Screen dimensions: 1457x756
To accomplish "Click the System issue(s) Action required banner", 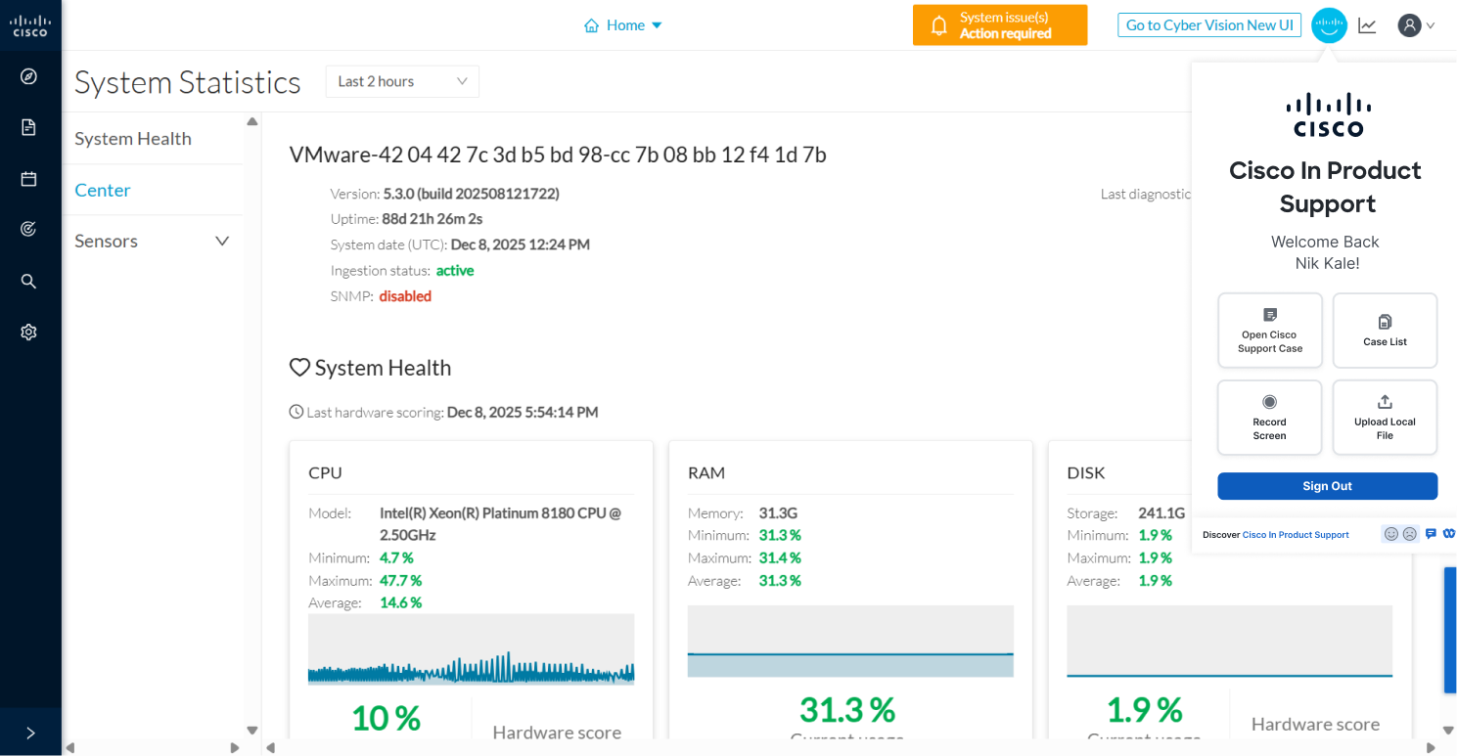I will [x=999, y=25].
